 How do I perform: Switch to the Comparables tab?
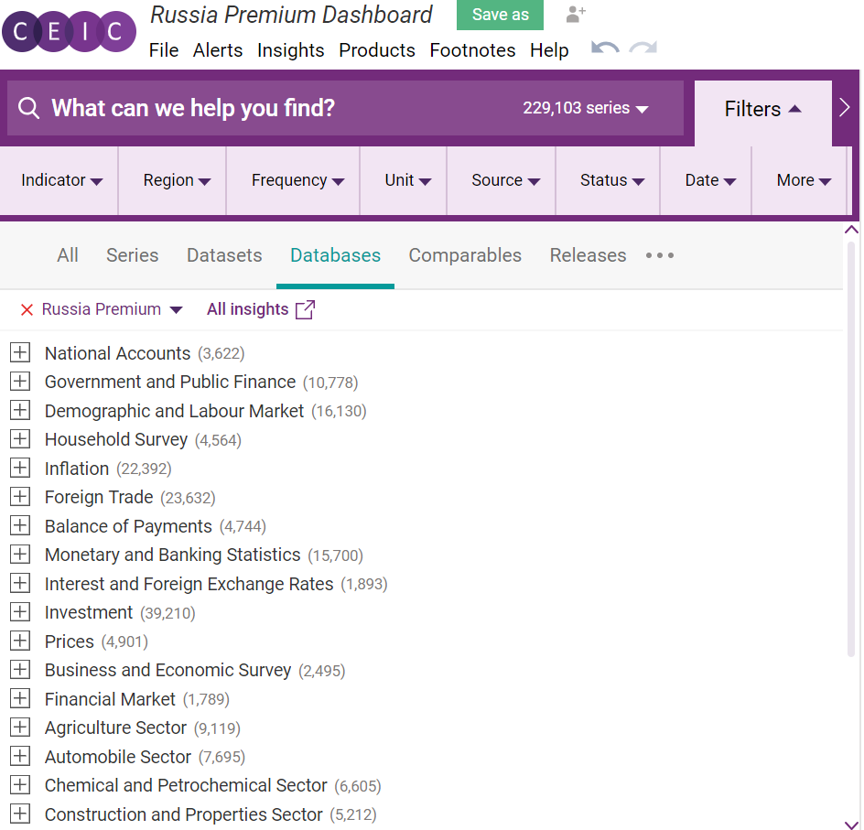tap(465, 255)
